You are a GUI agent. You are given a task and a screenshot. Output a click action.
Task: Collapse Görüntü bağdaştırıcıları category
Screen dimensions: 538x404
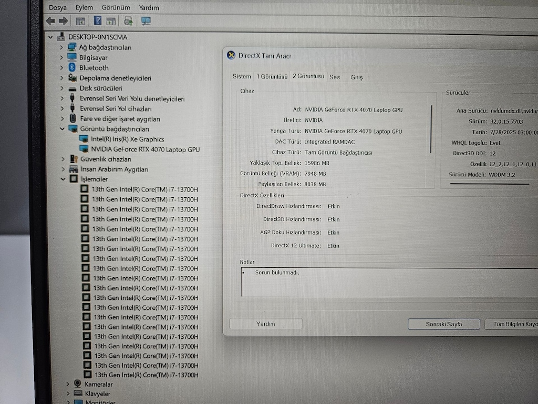[x=62, y=129]
